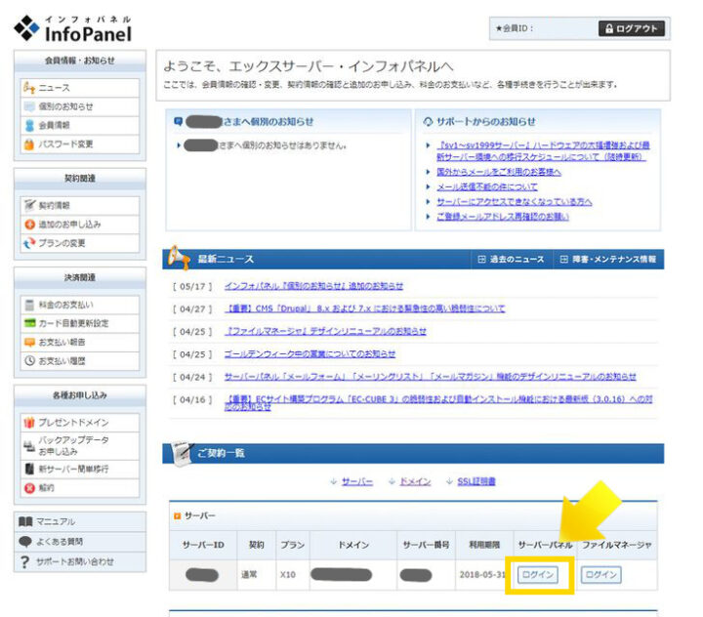Open the ゴールデンウィーク business hours news link
The width and height of the screenshot is (703, 617).
click(x=310, y=354)
